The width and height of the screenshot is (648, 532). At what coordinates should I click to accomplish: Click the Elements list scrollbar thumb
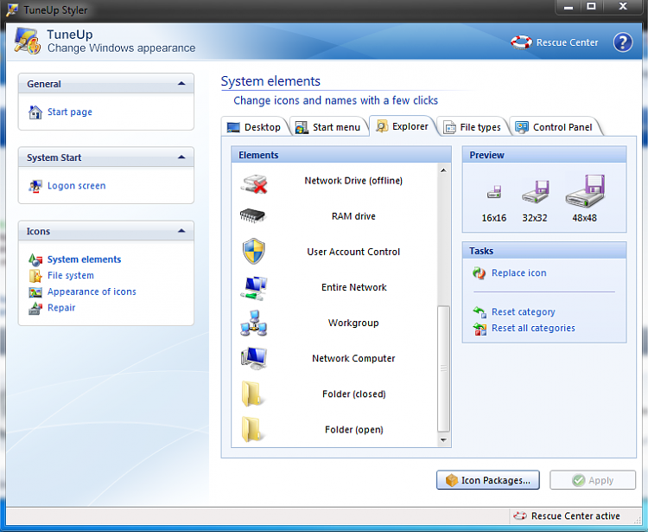[x=443, y=369]
